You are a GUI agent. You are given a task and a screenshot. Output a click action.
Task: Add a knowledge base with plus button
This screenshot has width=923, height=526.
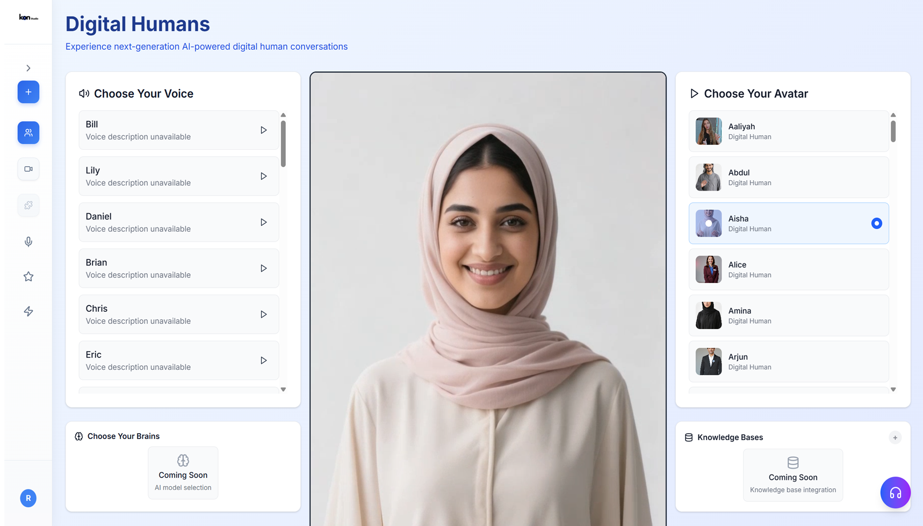895,437
